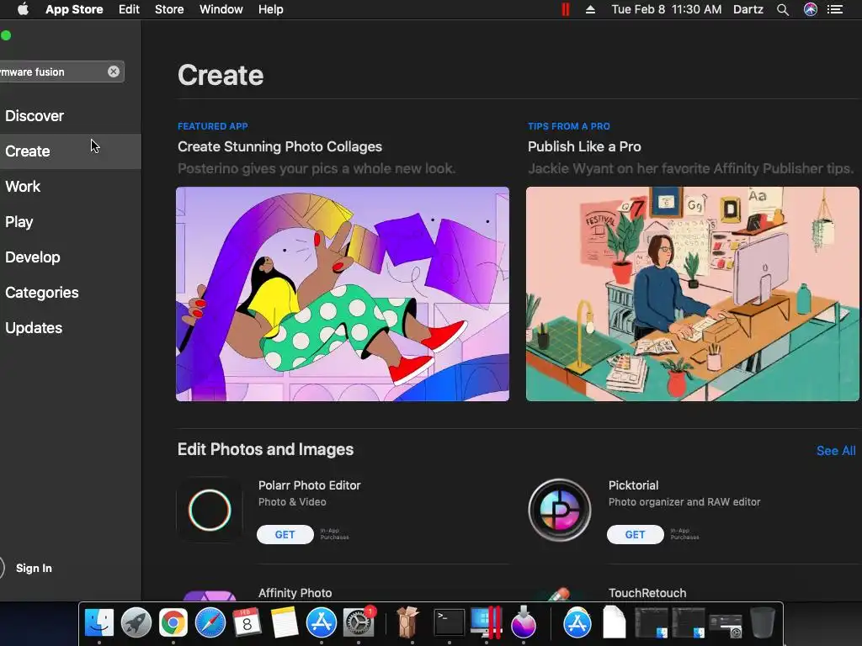Launch Safari from the Dock
862x646 pixels.
[x=210, y=623]
